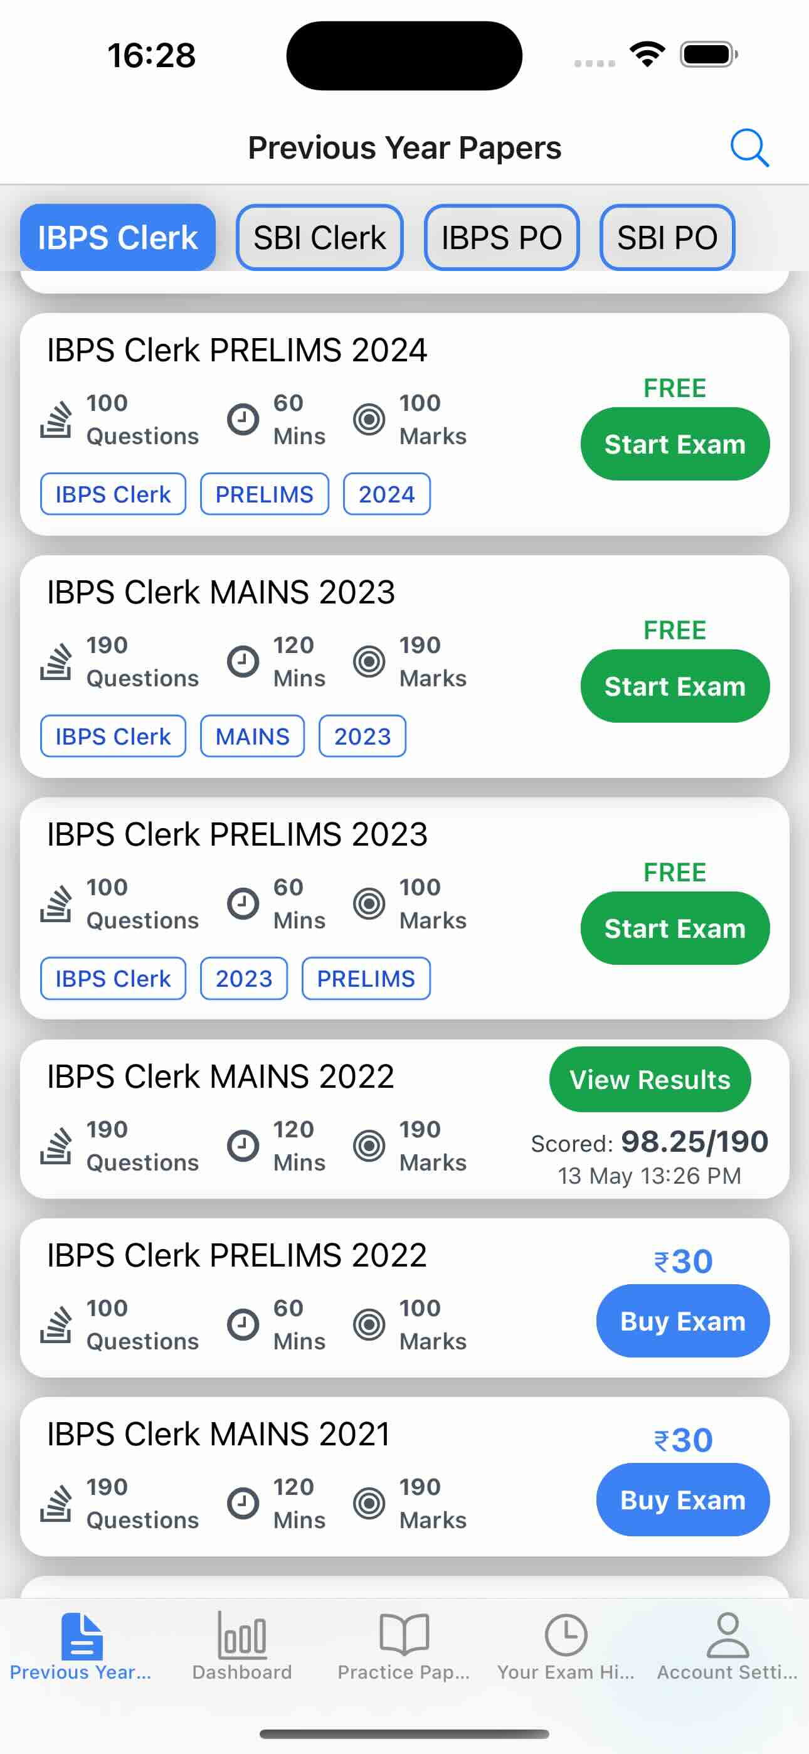Select the IBPS Clerk filter chip
809x1754 pixels.
click(118, 238)
